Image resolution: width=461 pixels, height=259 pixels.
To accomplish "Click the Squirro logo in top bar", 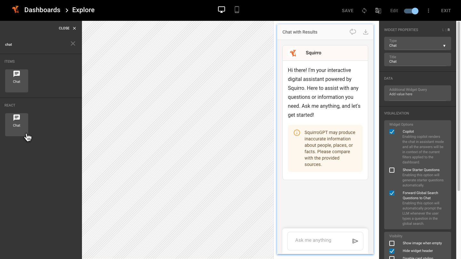I will [x=15, y=10].
